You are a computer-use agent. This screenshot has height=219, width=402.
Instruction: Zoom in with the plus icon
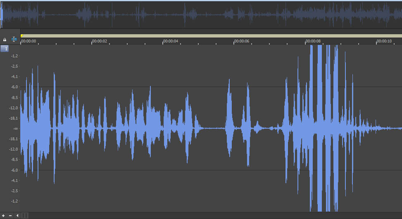click(x=3, y=216)
